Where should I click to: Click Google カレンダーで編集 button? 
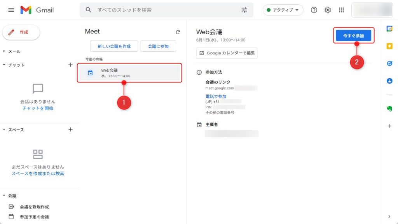(x=227, y=53)
